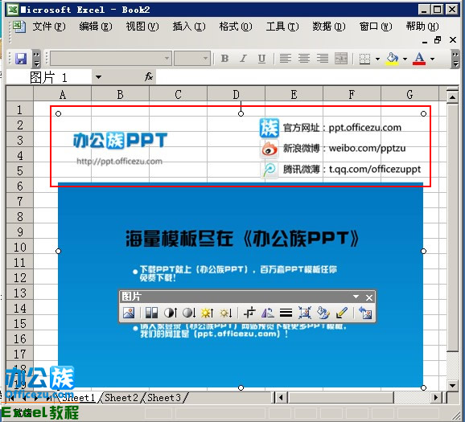Select column D header
The width and height of the screenshot is (465, 422).
pyautogui.click(x=236, y=95)
